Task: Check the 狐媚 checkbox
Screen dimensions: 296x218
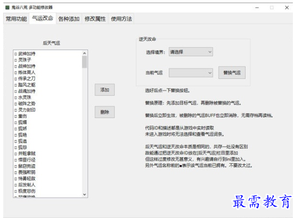Action: coord(16,123)
